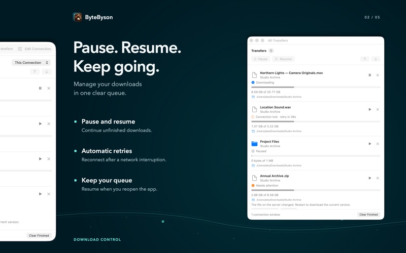Image resolution: width=406 pixels, height=253 pixels.
Task: Click the 'Pause and resume' feature heading
Action: [x=108, y=121]
